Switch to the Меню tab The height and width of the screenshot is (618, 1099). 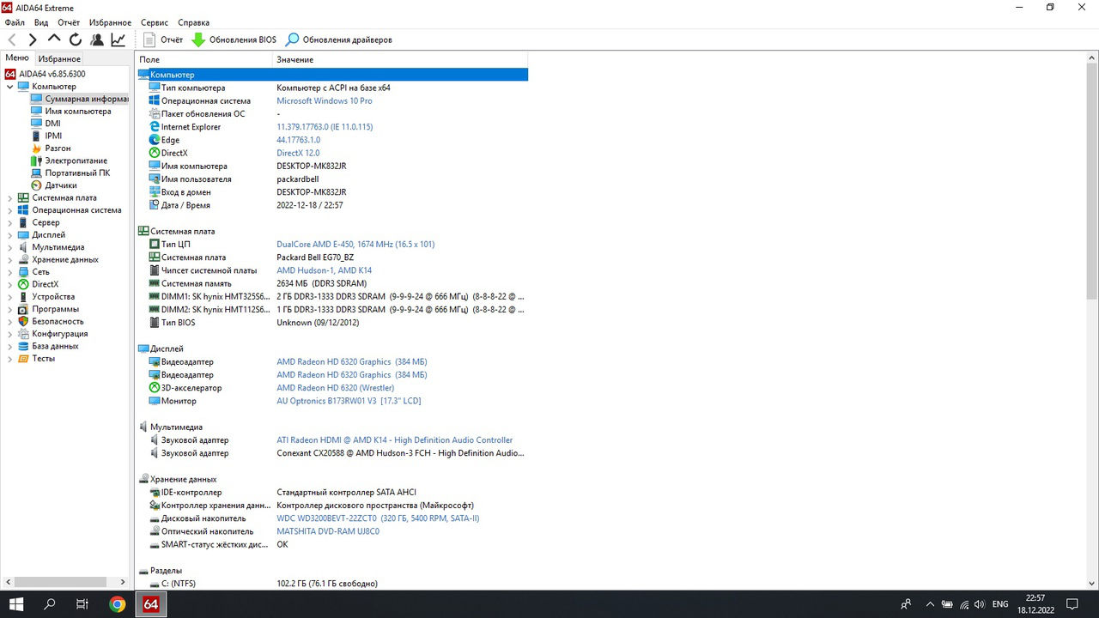[x=17, y=58]
